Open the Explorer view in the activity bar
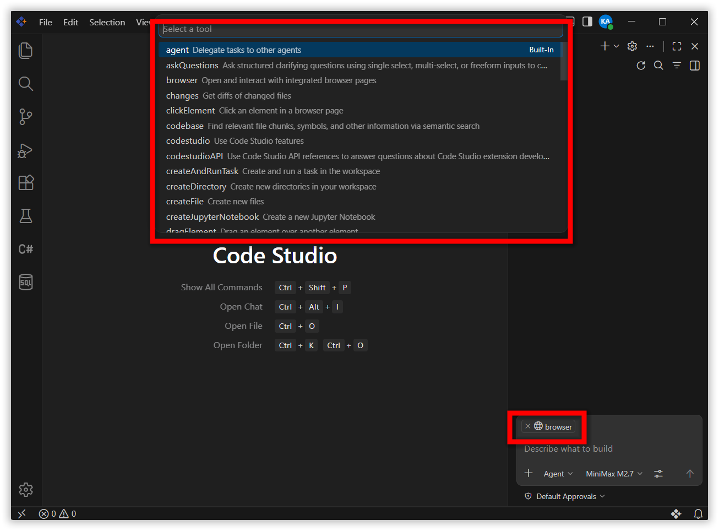The height and width of the screenshot is (531, 719). point(26,51)
